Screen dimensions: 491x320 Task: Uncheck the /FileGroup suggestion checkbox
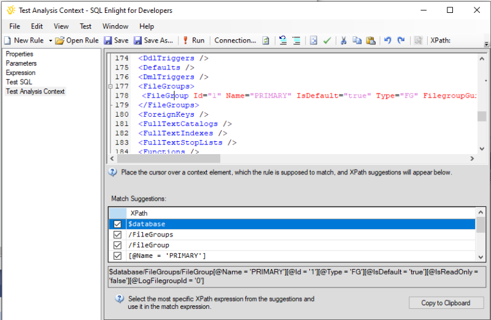pos(117,245)
